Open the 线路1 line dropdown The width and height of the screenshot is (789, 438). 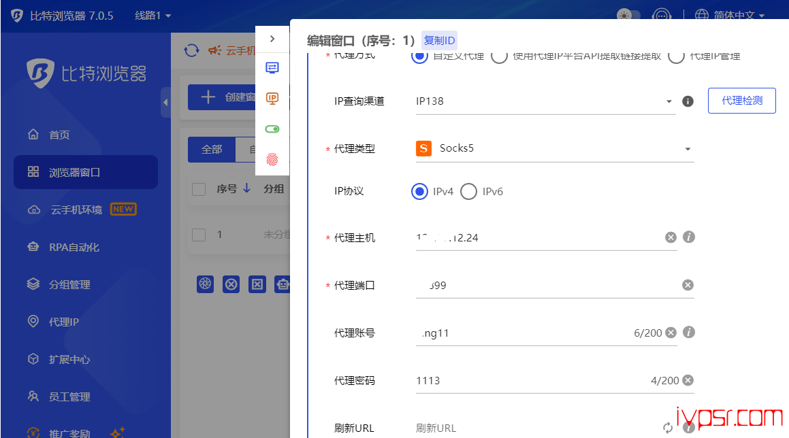click(x=153, y=16)
